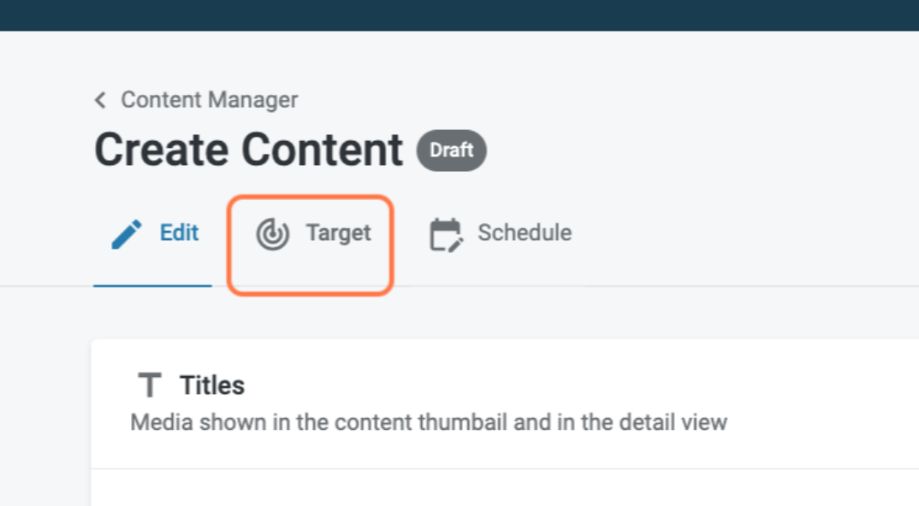Click the calendar Schedule icon
Image resolution: width=919 pixels, height=506 pixels.
coord(446,234)
